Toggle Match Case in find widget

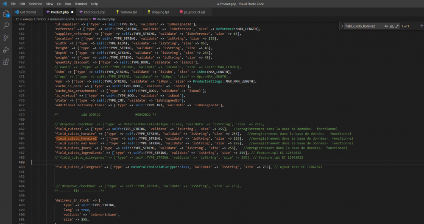386,26
